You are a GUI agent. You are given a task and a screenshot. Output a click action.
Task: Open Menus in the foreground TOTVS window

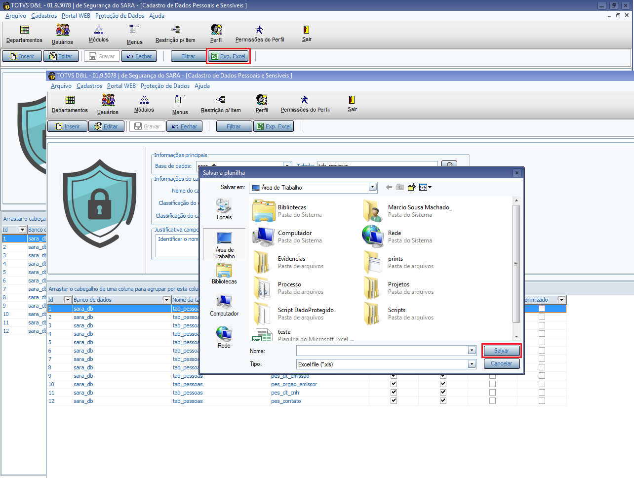(180, 105)
